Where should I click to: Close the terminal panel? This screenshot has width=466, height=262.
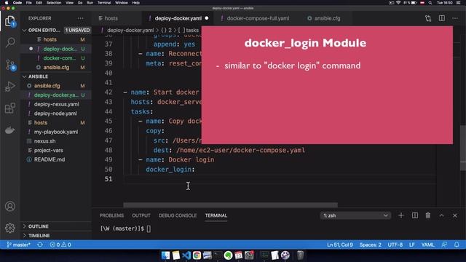[x=455, y=215]
